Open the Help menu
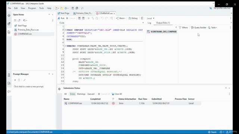Image resolution: width=239 pixels, height=134 pixels. 49,8
